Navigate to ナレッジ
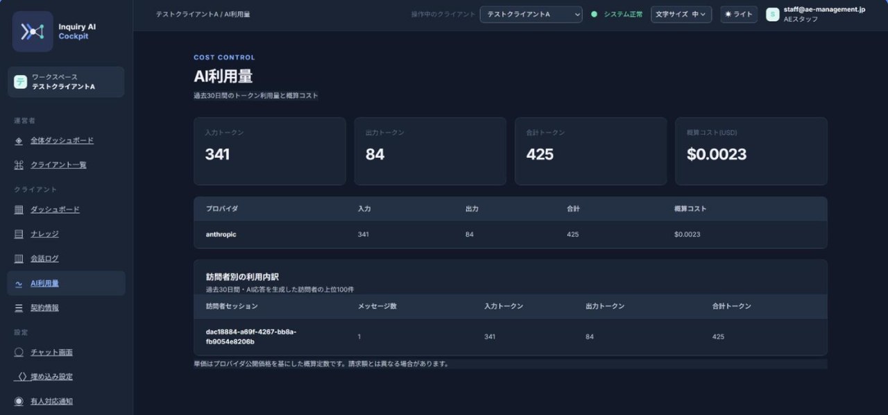This screenshot has width=888, height=415. (x=44, y=234)
